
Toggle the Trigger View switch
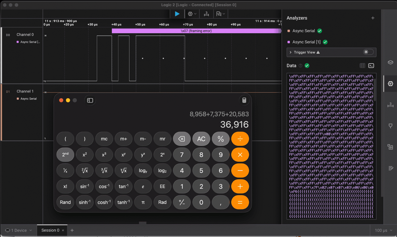pyautogui.click(x=368, y=52)
